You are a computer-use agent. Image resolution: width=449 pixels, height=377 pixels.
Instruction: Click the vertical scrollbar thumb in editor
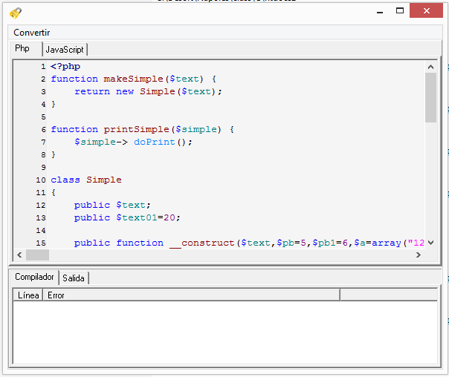(x=430, y=97)
